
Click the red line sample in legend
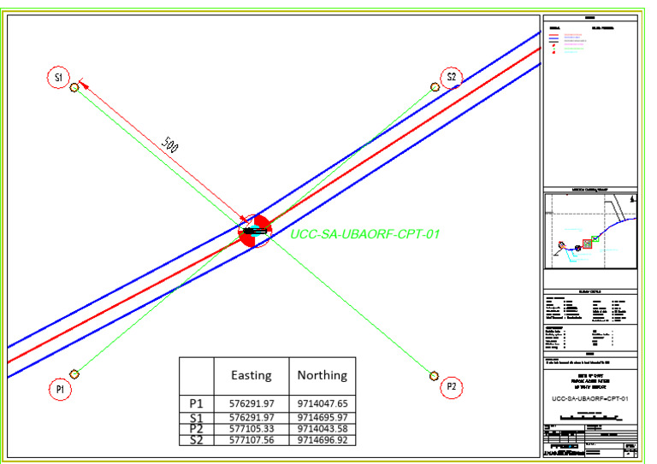(x=553, y=35)
